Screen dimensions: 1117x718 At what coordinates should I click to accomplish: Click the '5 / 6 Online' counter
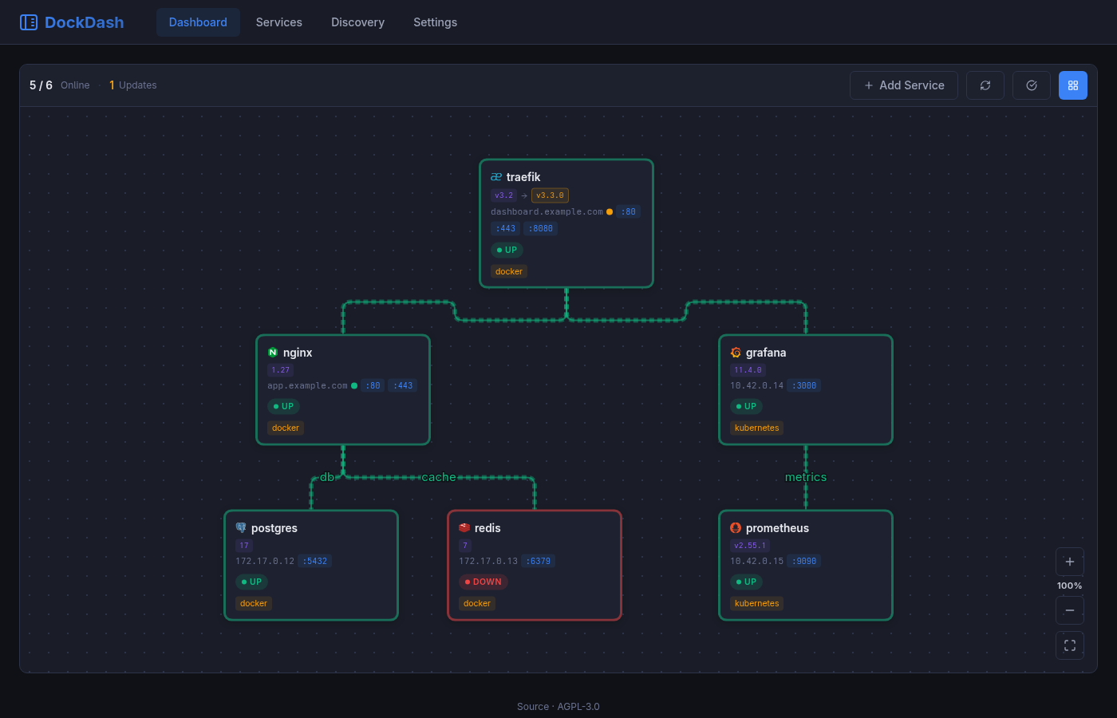pos(60,85)
